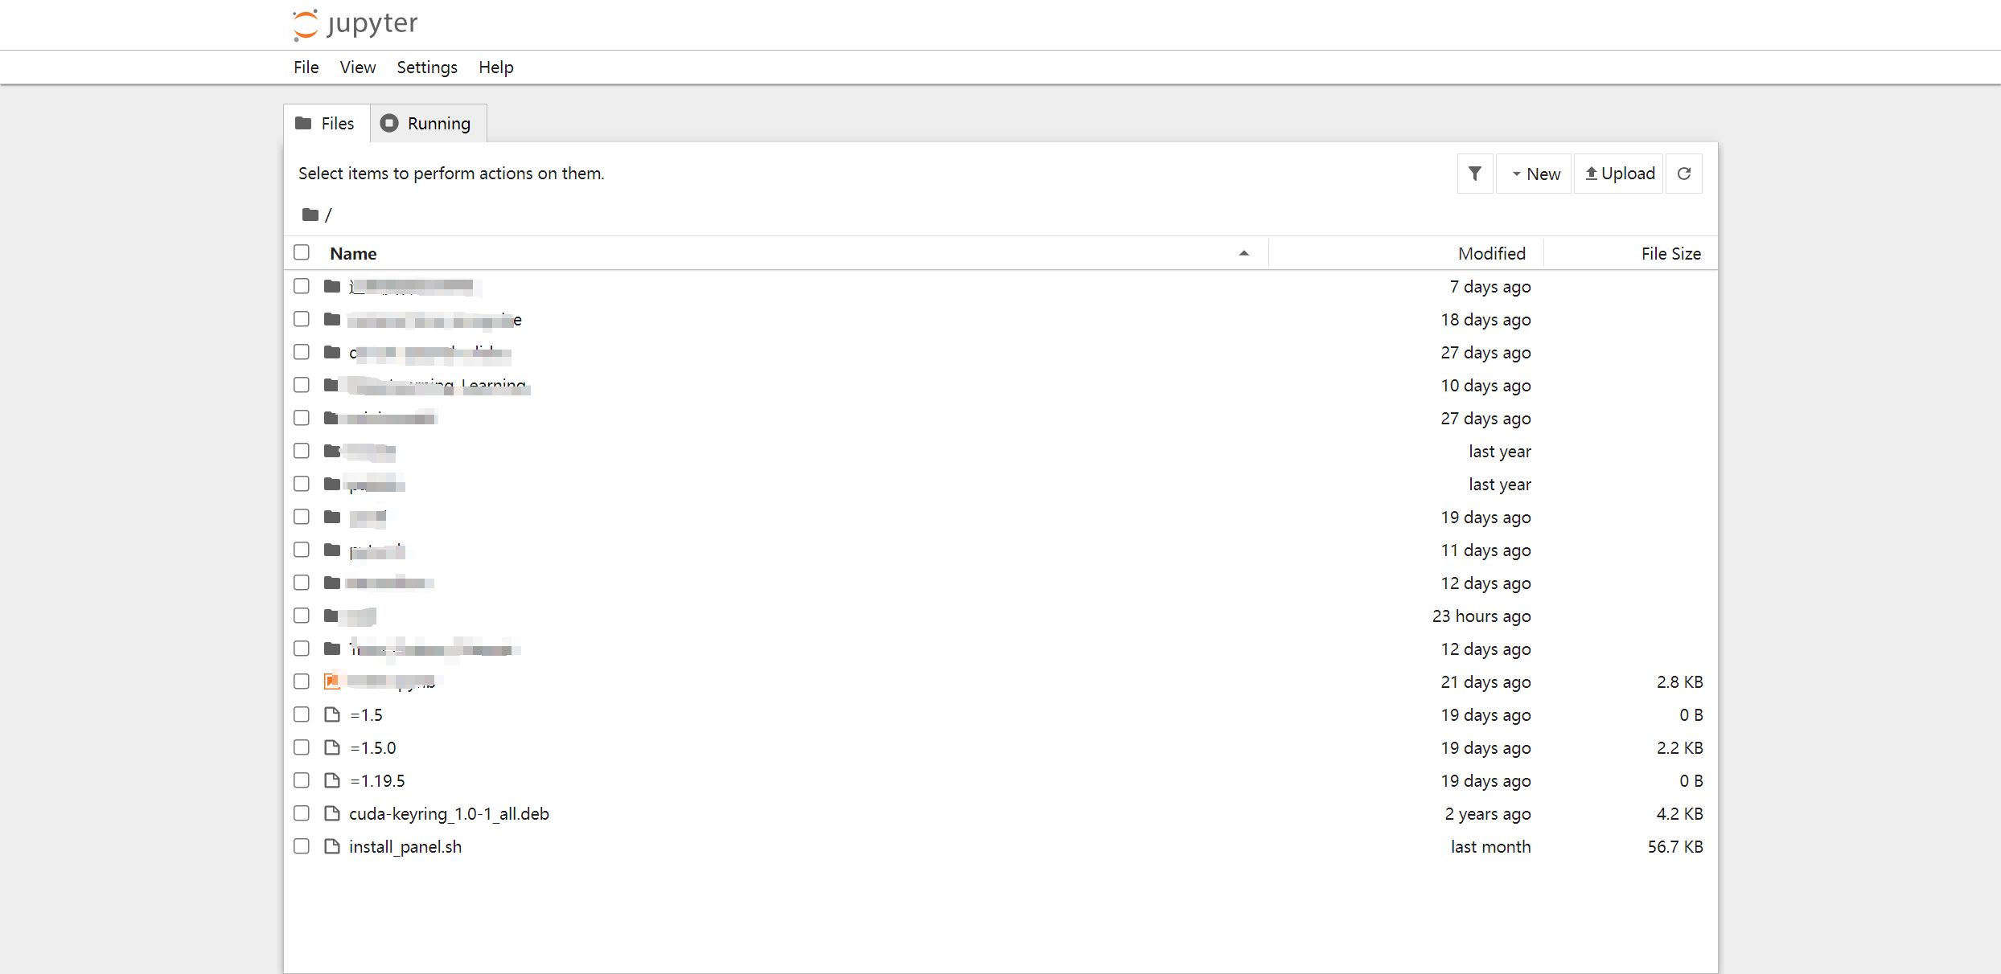Select checkbox for =1.19.5 file
This screenshot has height=974, width=2001.
[302, 780]
